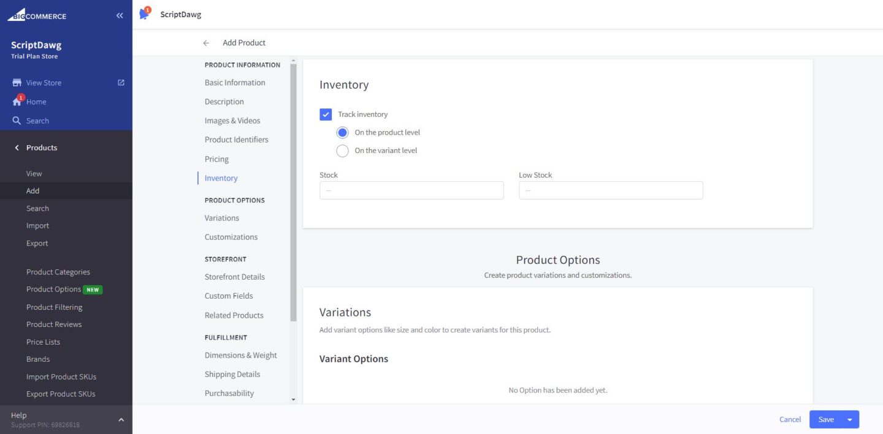The image size is (883, 434).
Task: Click the NEW badge next to Product Options
Action: coord(93,289)
